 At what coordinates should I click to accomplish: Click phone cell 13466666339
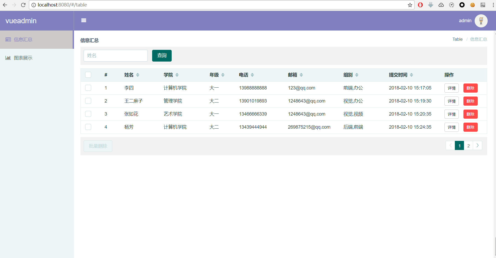253,114
